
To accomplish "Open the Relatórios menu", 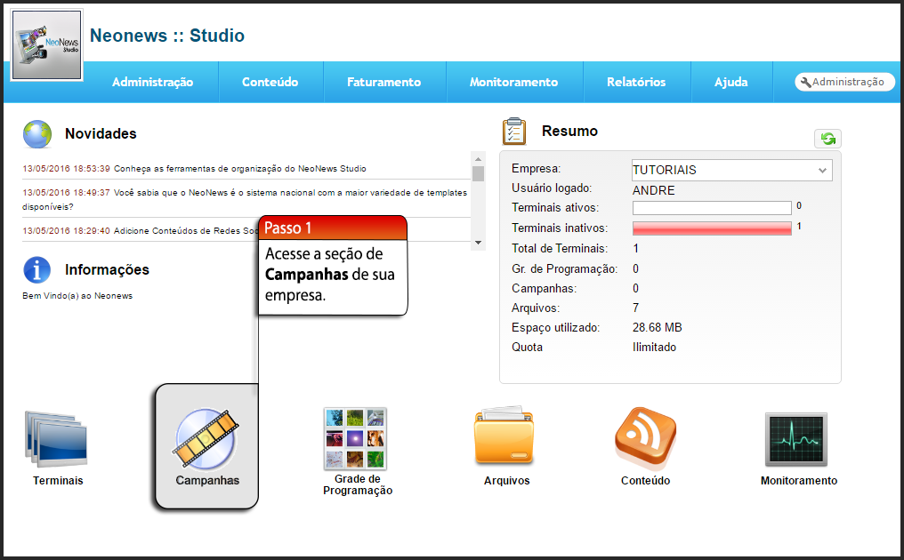I will tap(636, 82).
